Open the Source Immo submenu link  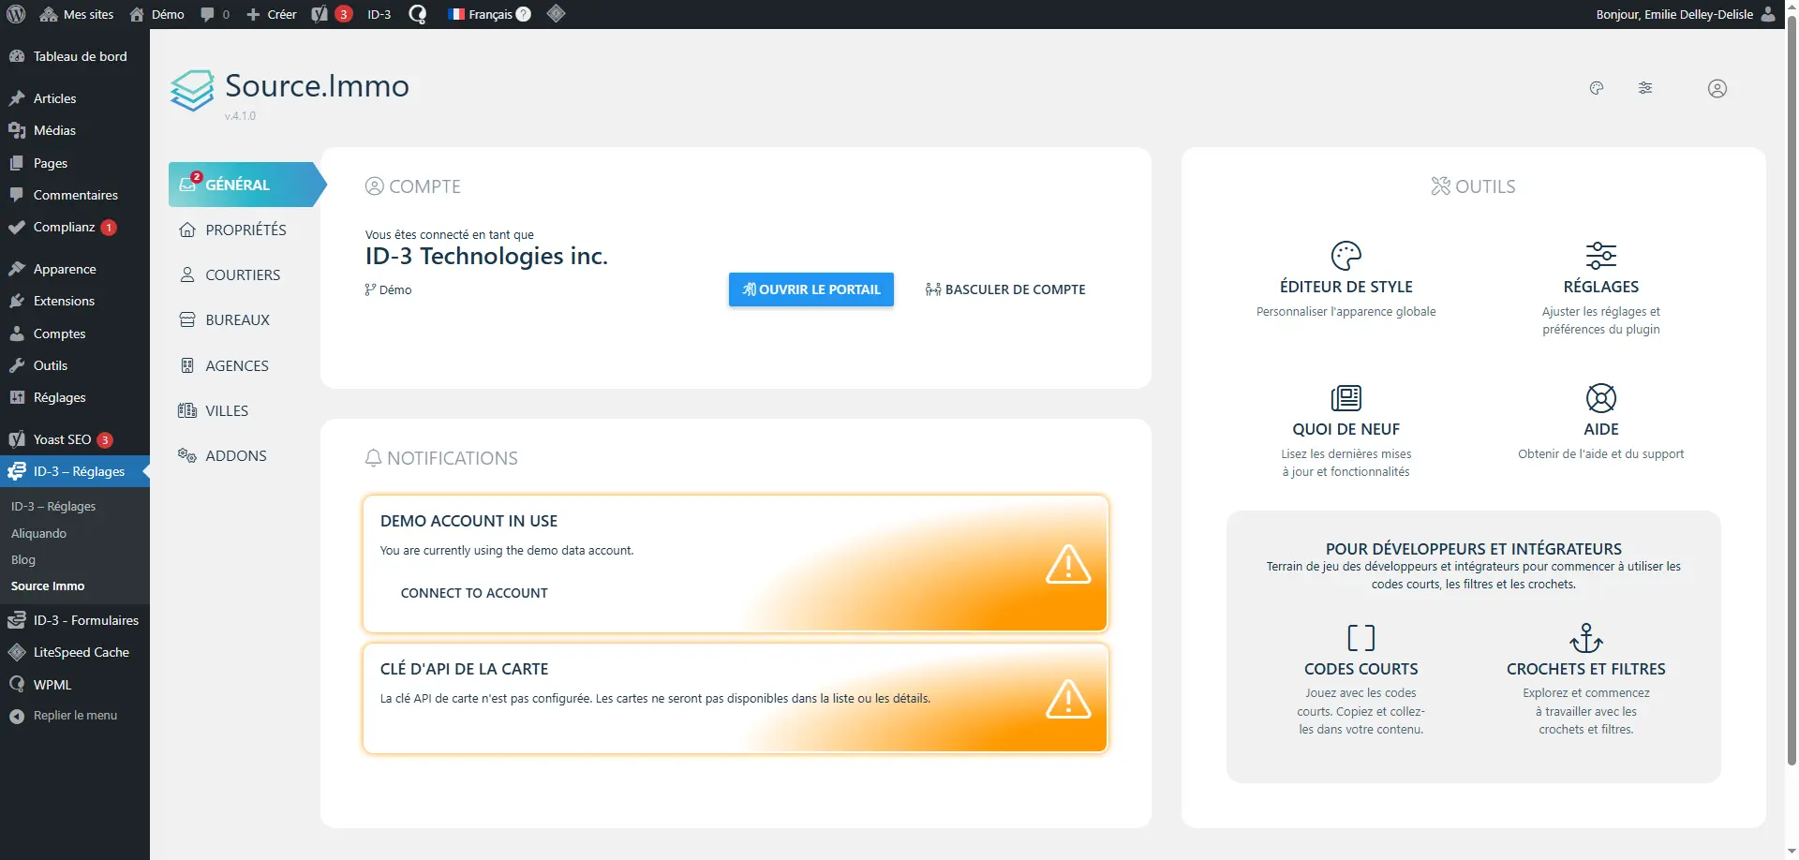click(48, 586)
